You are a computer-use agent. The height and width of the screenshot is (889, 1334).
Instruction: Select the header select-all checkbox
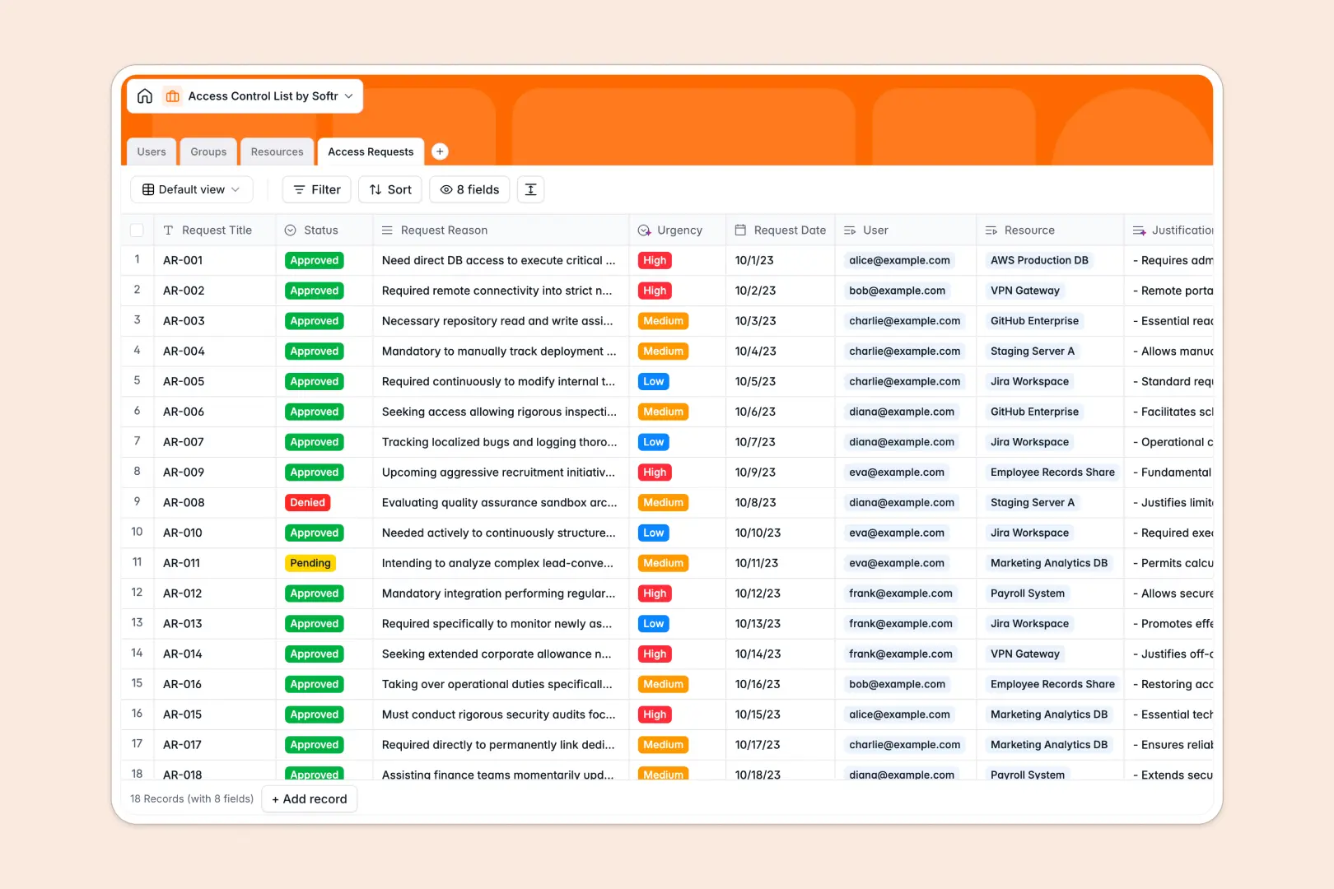pyautogui.click(x=137, y=230)
